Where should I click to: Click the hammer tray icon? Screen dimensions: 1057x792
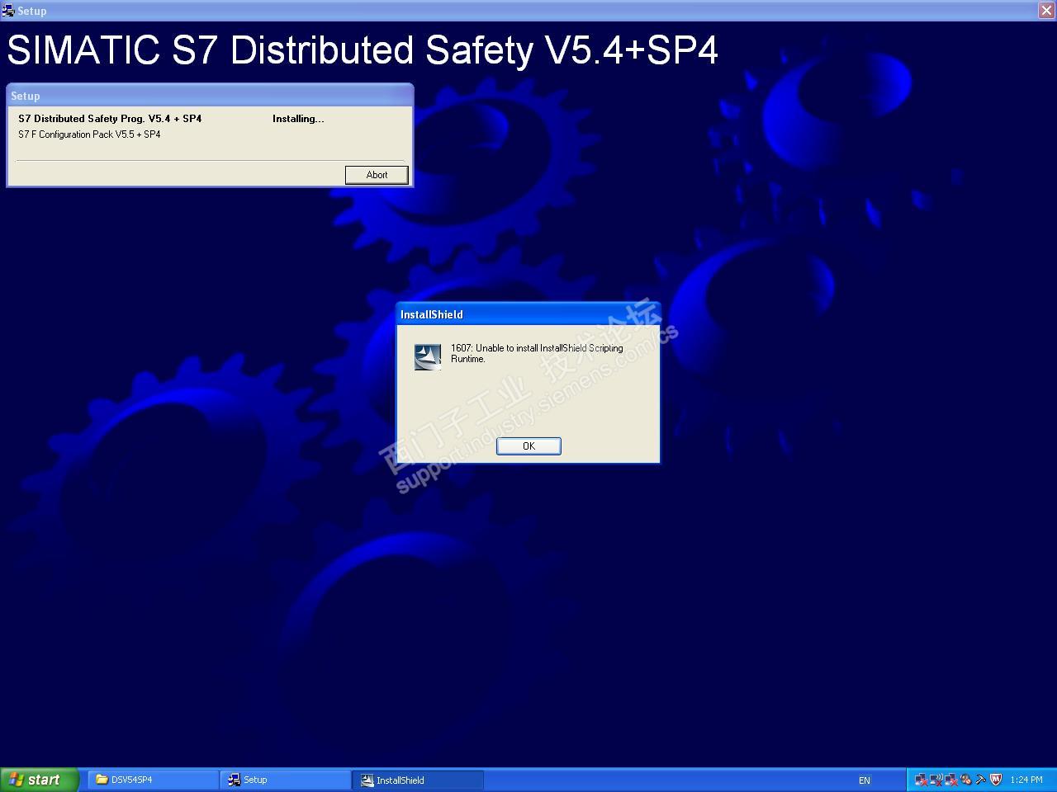980,780
